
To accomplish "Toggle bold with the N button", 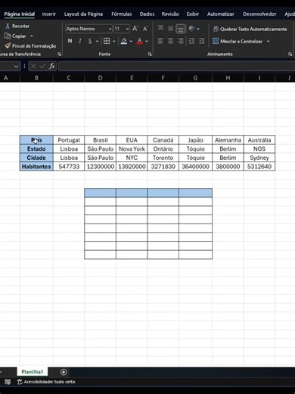I will pyautogui.click(x=70, y=41).
